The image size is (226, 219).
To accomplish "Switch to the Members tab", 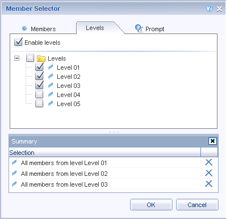I will pyautogui.click(x=43, y=29).
